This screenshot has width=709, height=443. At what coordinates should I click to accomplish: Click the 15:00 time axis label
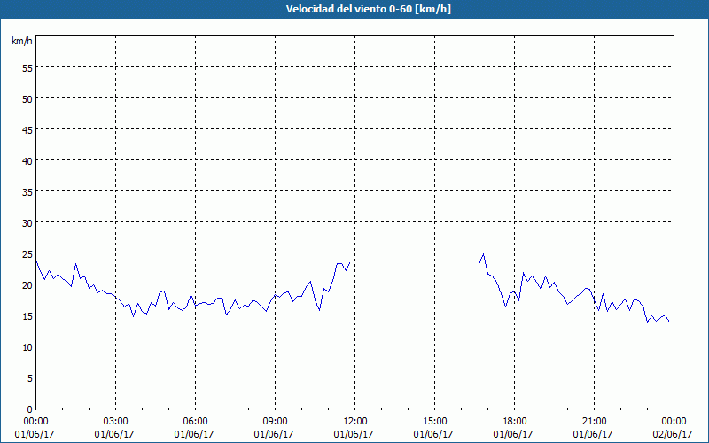pos(434,422)
